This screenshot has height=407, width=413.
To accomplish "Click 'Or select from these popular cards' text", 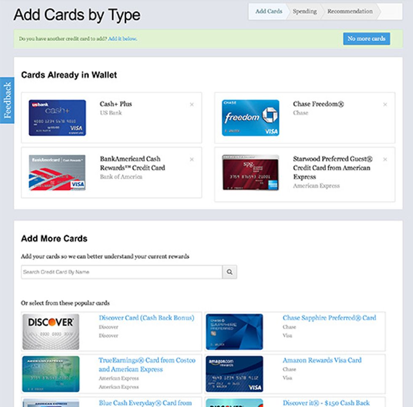I will click(x=65, y=303).
